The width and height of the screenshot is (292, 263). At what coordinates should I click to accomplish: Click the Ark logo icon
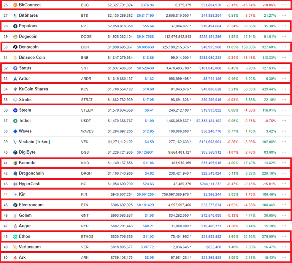pos(15,258)
